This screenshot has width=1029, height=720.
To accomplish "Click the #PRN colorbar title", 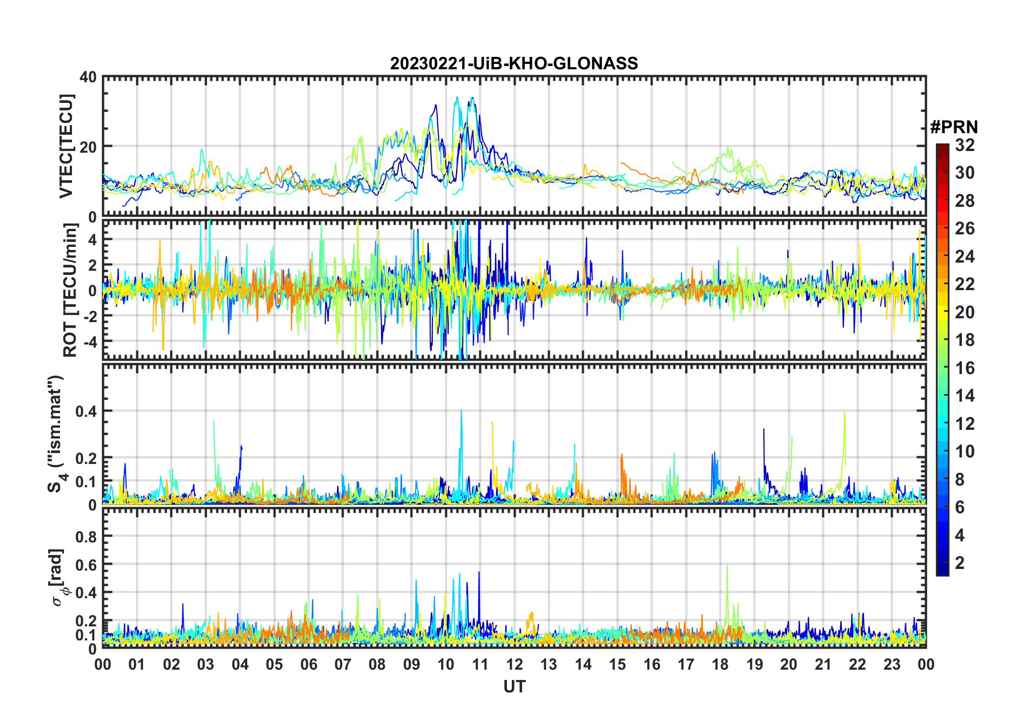I will (954, 127).
